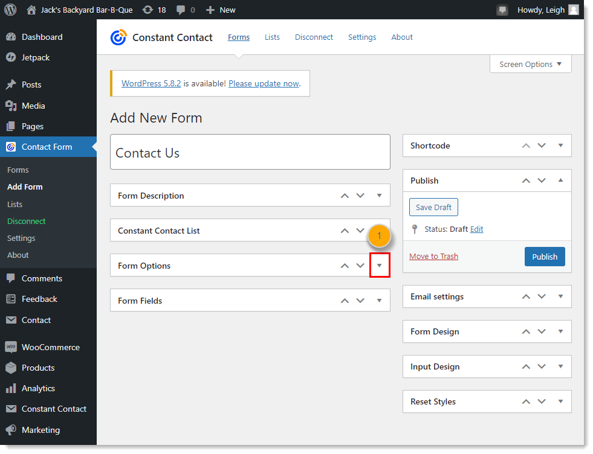Move Form Description panel down
593x454 pixels.
pos(360,196)
